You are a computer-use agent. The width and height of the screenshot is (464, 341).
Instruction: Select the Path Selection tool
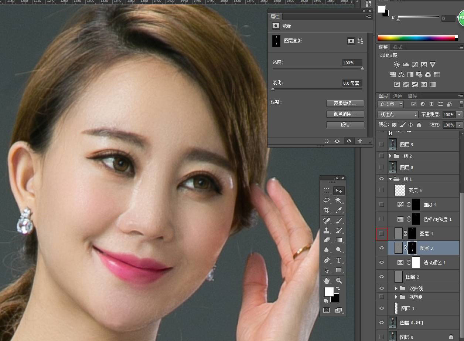[327, 270]
